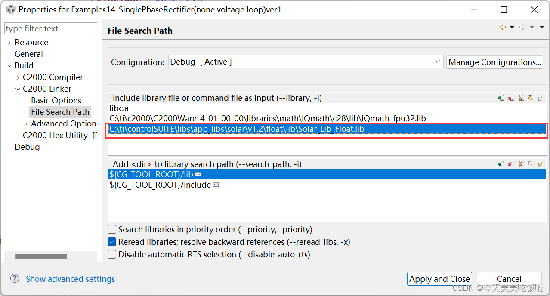This screenshot has width=550, height=296.
Task: Expand the C2000 Compiler tree node
Action: pos(18,77)
